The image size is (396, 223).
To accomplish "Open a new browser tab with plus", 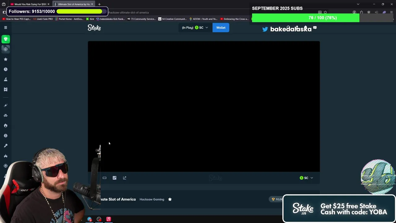I will coord(99,4).
